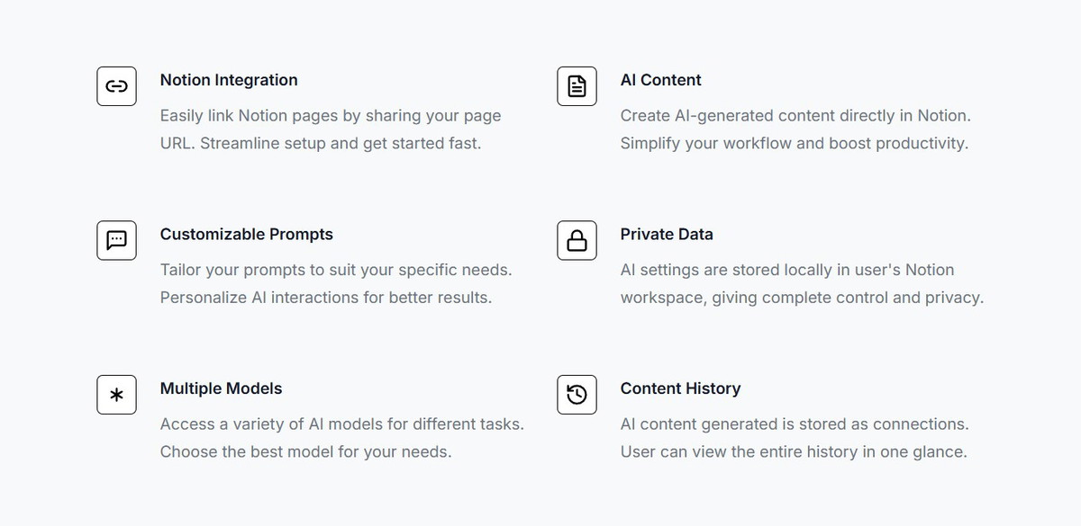The height and width of the screenshot is (526, 1081).
Task: Click the "Easily link Notion pages" description
Action: (x=330, y=116)
